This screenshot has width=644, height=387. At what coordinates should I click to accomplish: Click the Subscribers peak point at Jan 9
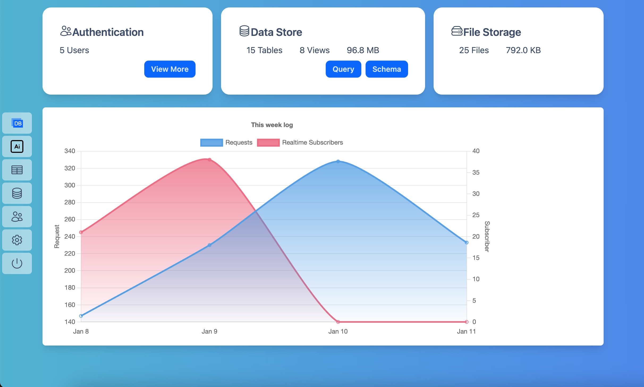[209, 160]
